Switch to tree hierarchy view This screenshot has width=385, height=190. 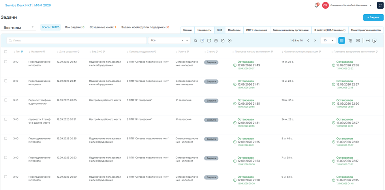(x=350, y=41)
